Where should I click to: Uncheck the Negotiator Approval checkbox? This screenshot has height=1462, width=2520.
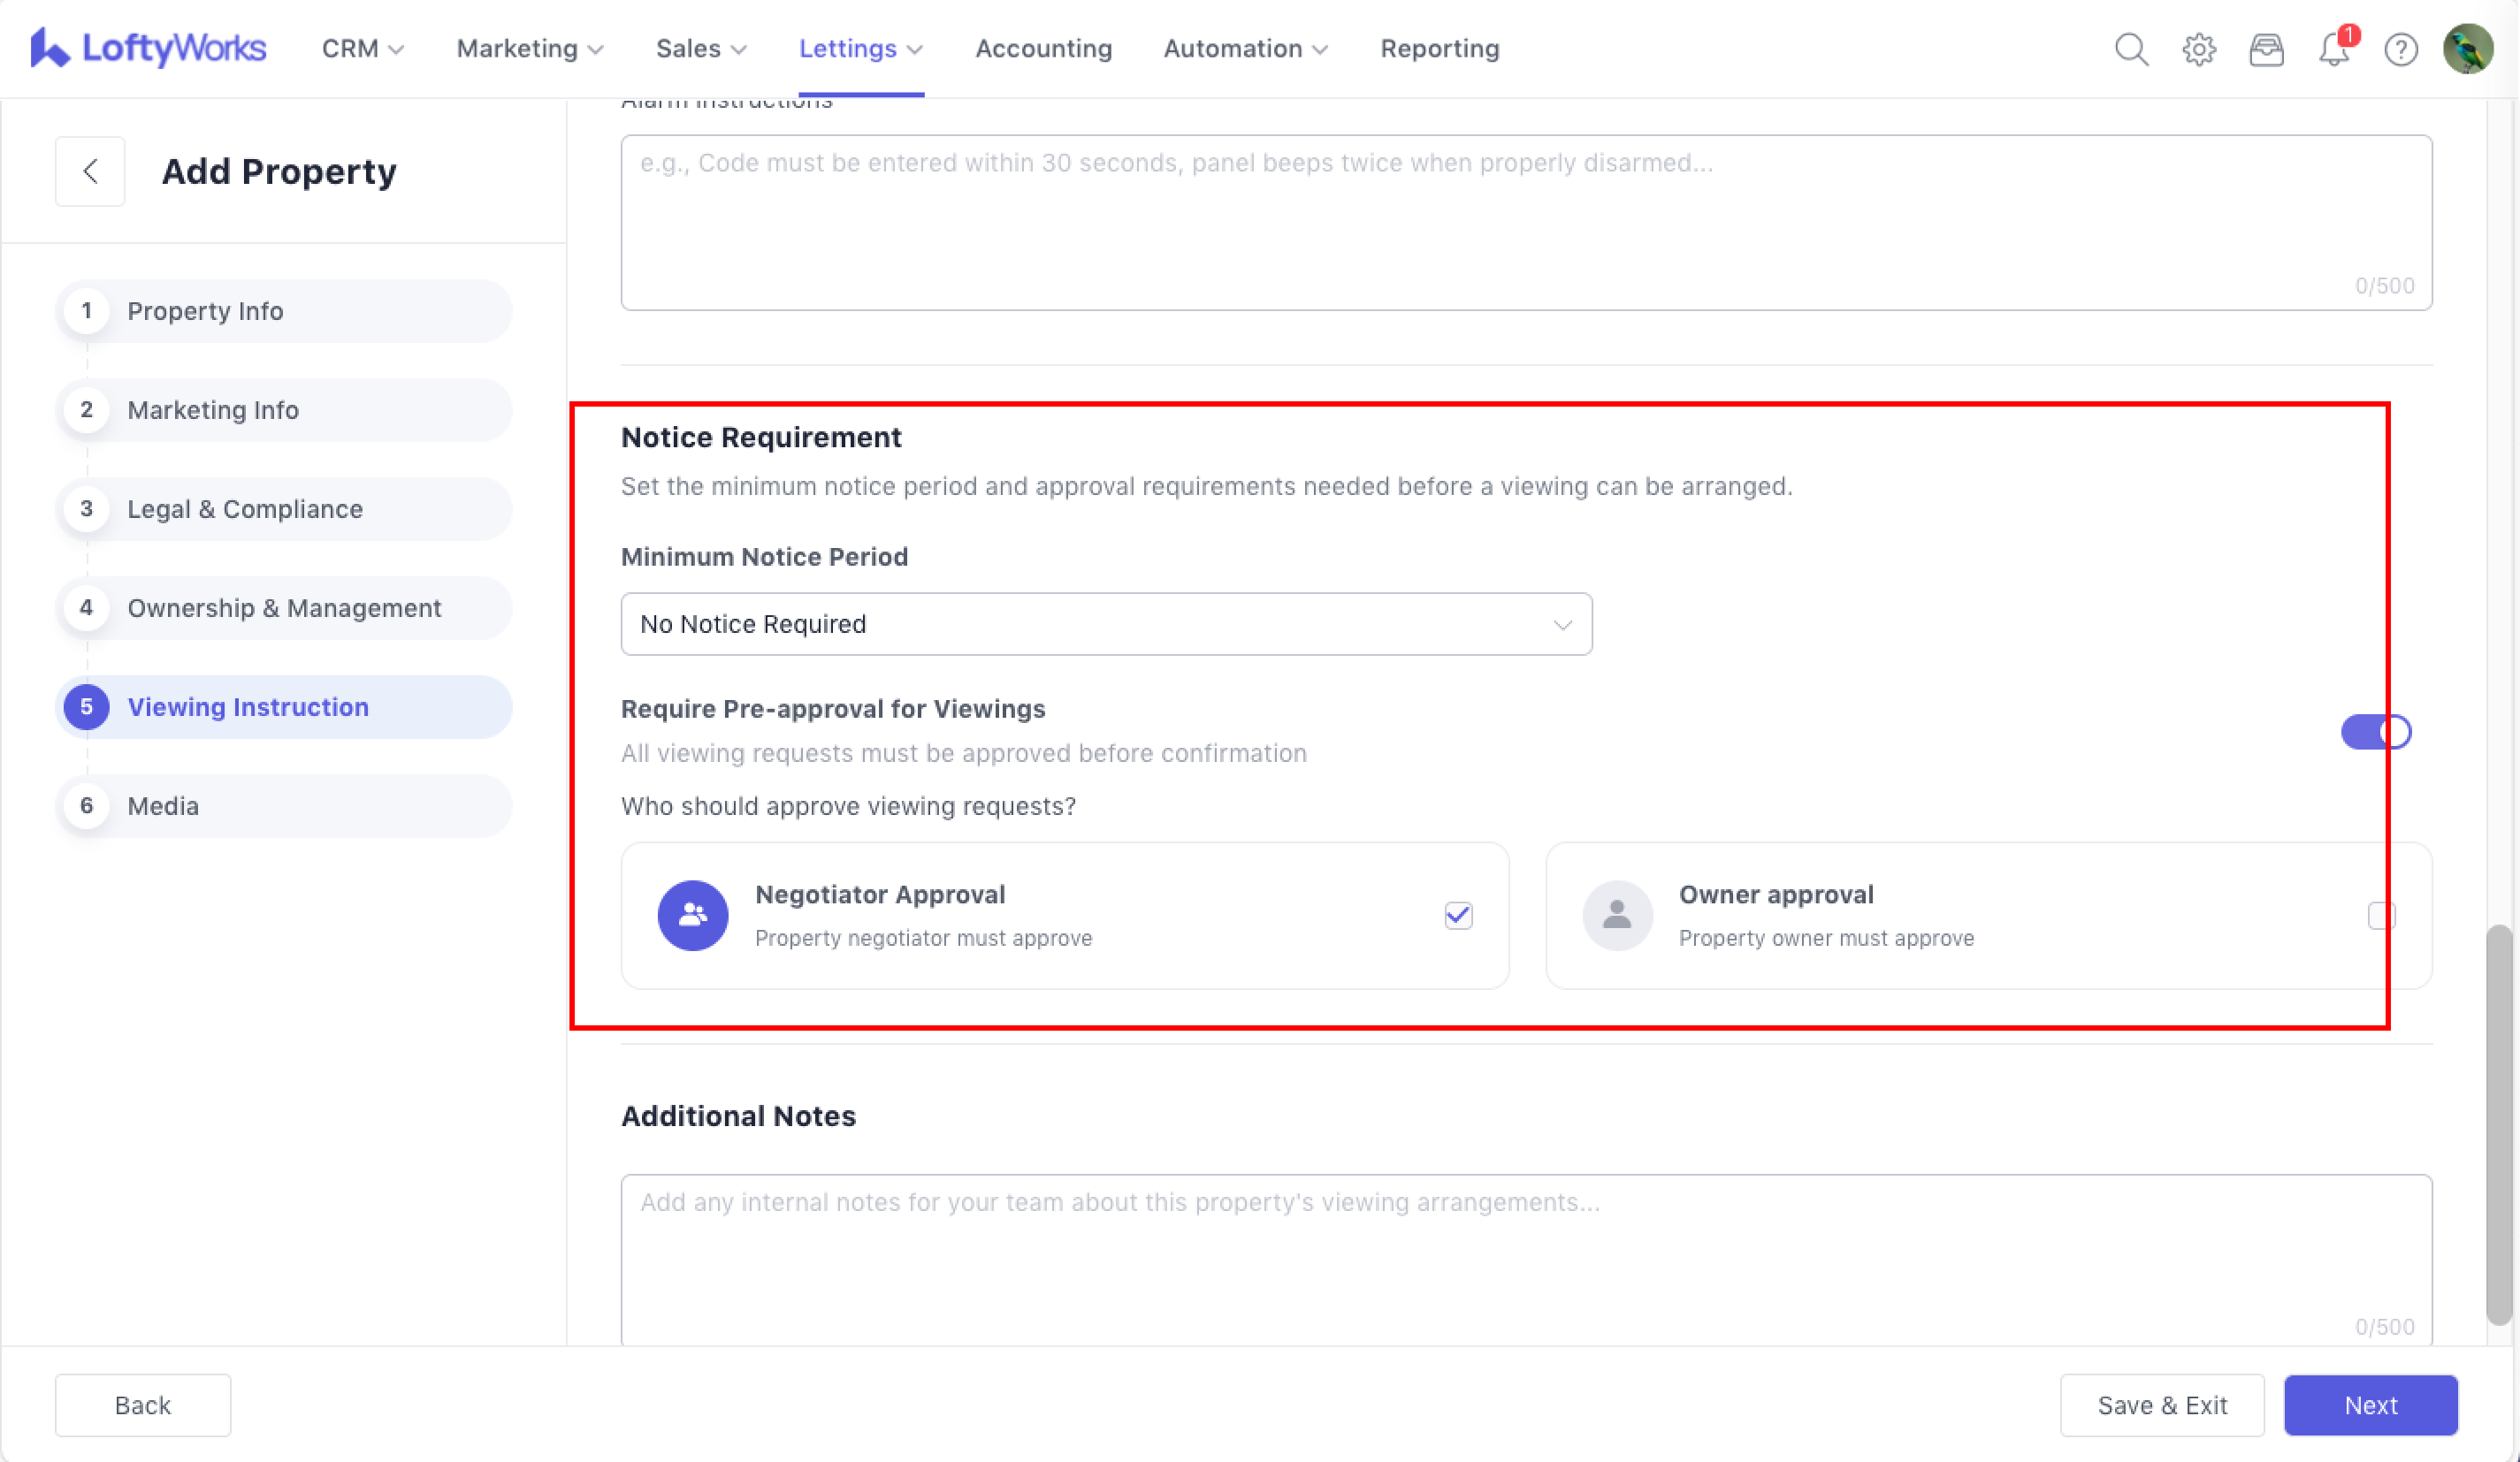point(1458,915)
